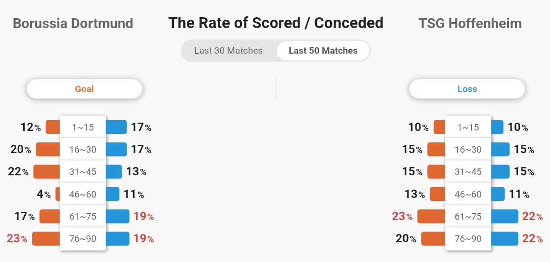Click Dortmund's 4% orange bar for 46~60
This screenshot has width=550, height=262.
[x=58, y=194]
